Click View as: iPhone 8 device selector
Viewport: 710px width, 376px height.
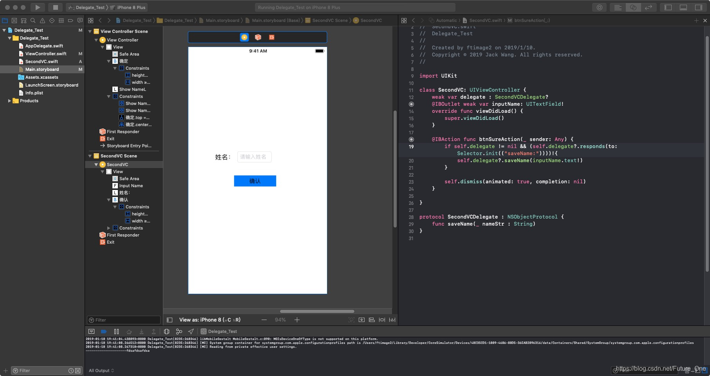coord(210,320)
